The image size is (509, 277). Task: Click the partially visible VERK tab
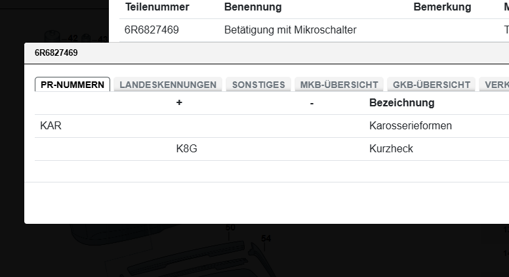(496, 85)
